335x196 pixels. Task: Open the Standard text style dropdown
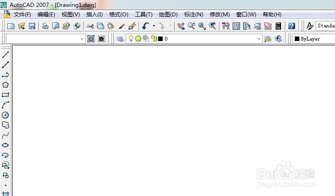[x=325, y=26]
